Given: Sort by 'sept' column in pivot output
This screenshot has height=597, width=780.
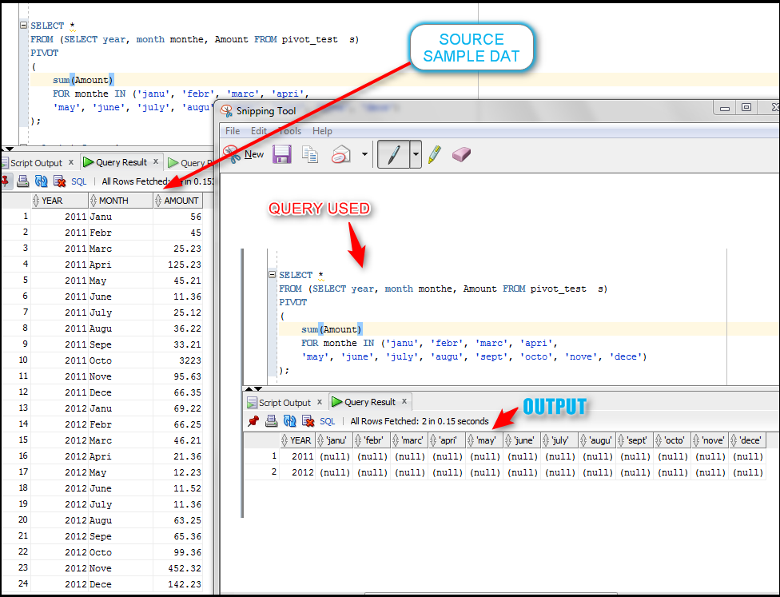Looking at the screenshot, I should pos(635,440).
